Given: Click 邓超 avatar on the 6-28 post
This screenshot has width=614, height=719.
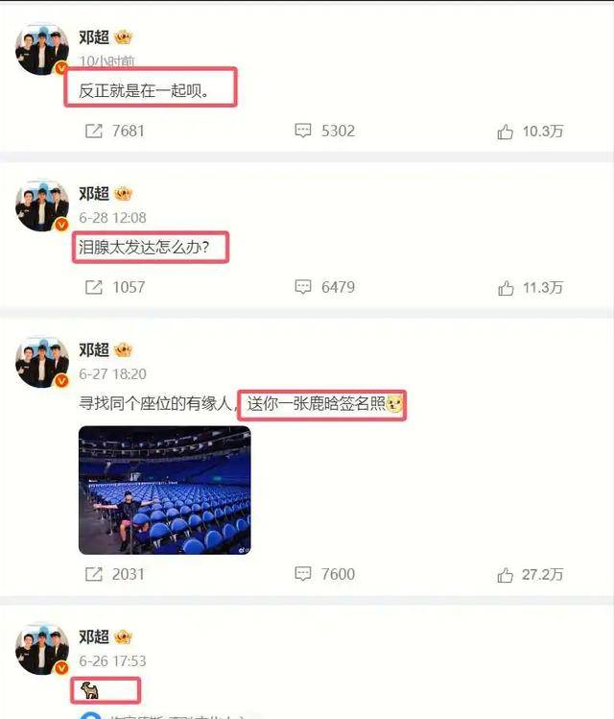Looking at the screenshot, I should pos(42,205).
